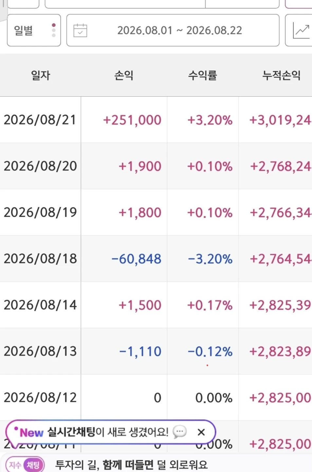312x472 pixels.
Task: Expand the 일별 period dropdown
Action: [34, 30]
